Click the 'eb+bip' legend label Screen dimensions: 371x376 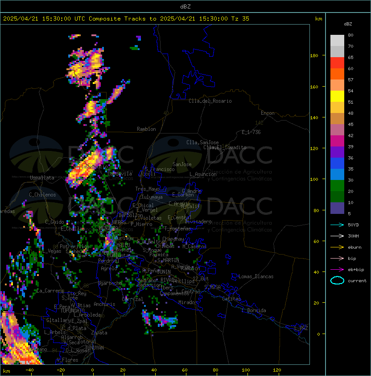(x=356, y=270)
